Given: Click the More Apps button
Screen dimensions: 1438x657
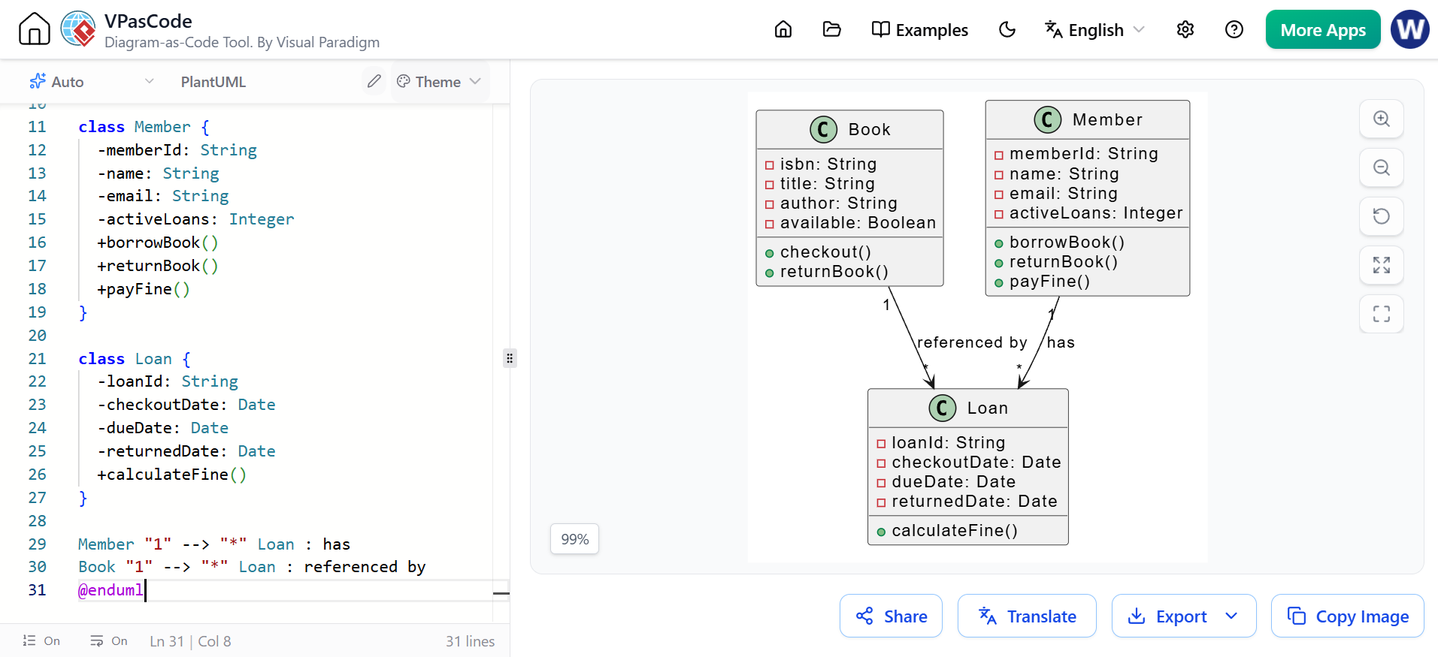Looking at the screenshot, I should coord(1323,29).
